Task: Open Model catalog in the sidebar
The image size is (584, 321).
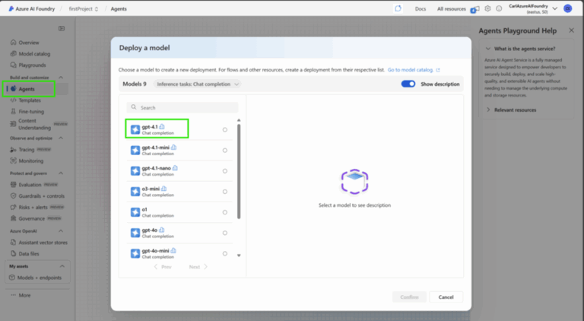Action: 34,53
